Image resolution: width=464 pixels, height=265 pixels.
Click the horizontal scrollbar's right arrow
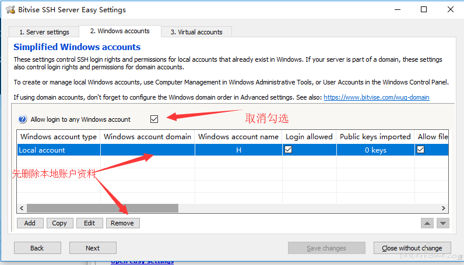pyautogui.click(x=443, y=209)
